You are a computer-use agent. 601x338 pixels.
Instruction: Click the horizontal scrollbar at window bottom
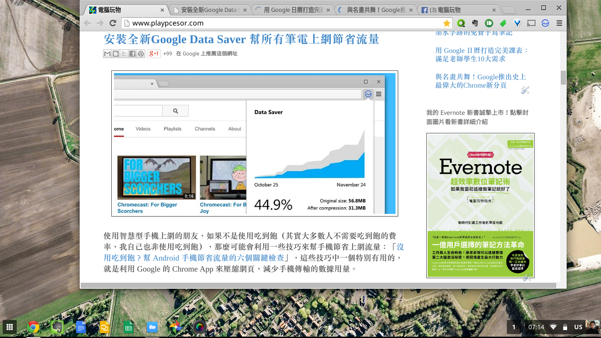319,286
